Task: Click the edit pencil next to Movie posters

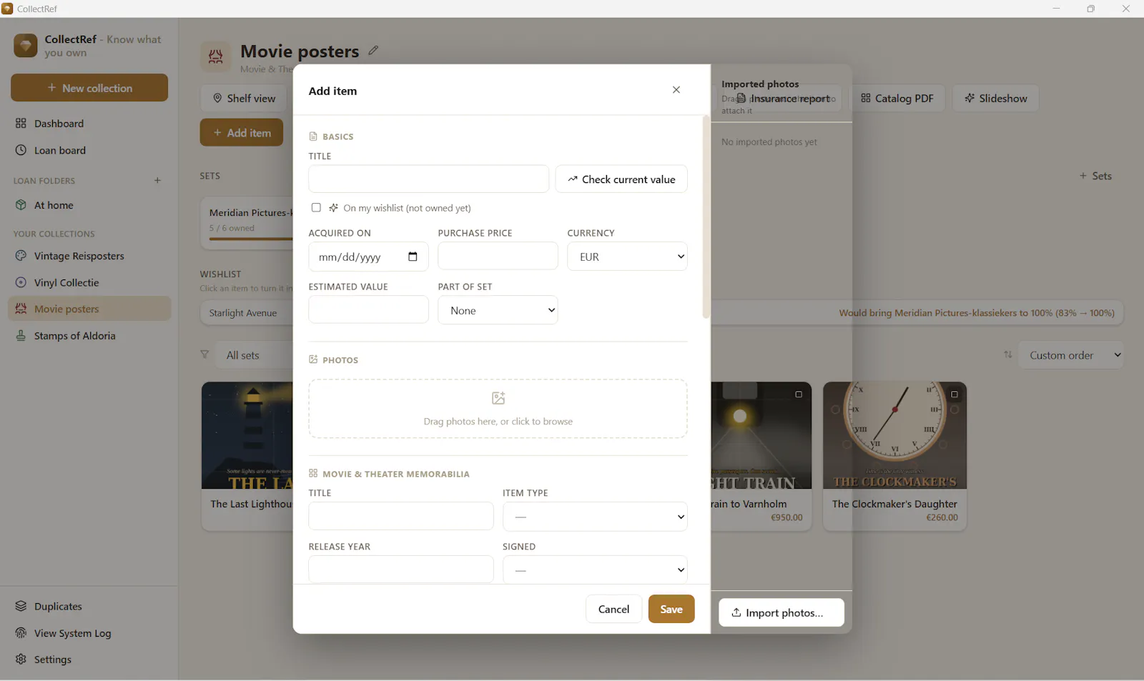Action: (x=373, y=51)
